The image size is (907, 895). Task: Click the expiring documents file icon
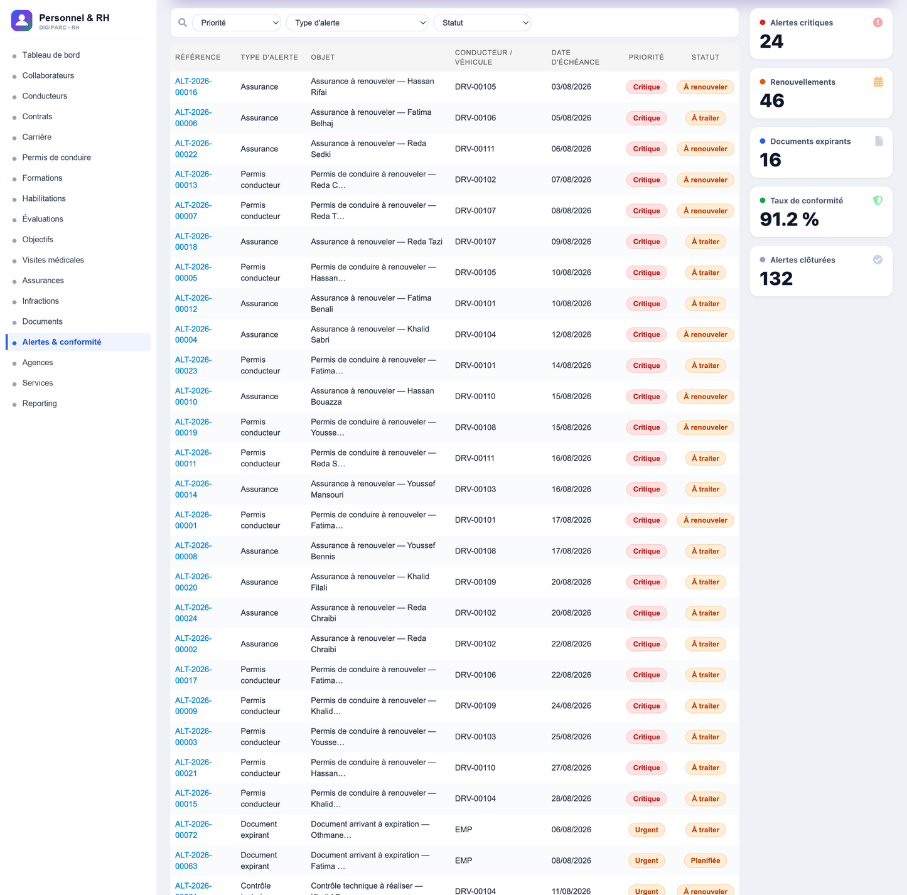[879, 141]
